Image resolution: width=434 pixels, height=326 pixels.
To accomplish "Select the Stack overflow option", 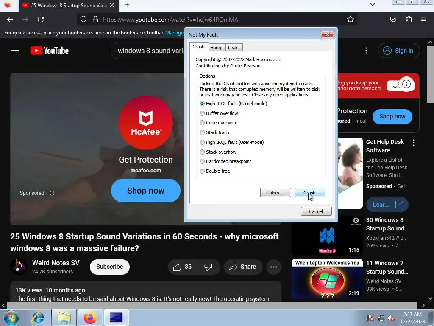I will 218,152.
